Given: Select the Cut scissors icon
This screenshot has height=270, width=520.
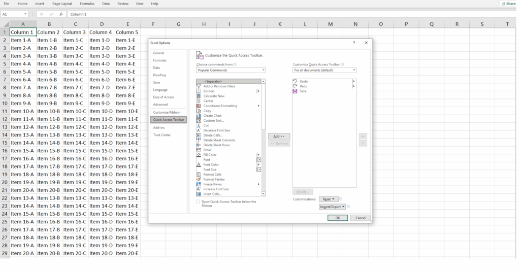Looking at the screenshot, I should tap(199, 125).
